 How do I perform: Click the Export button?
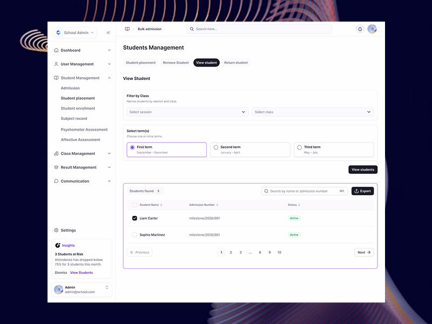point(362,191)
